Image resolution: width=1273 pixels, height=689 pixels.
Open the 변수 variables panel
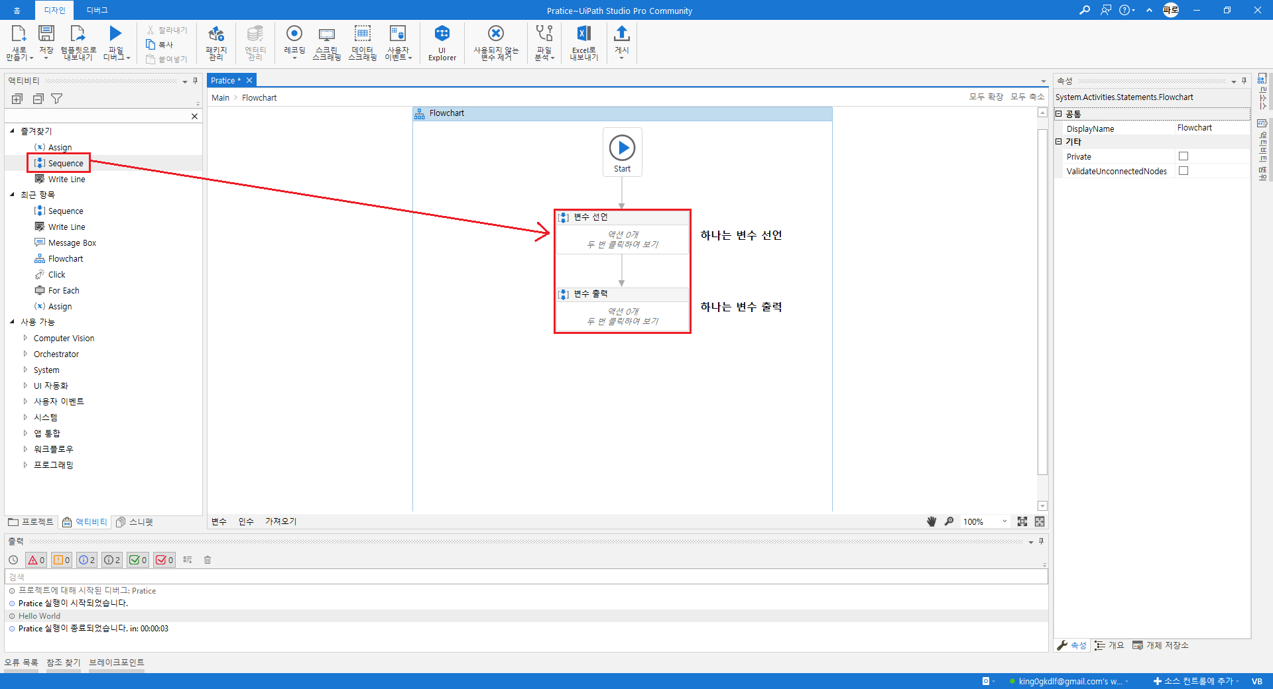point(219,522)
